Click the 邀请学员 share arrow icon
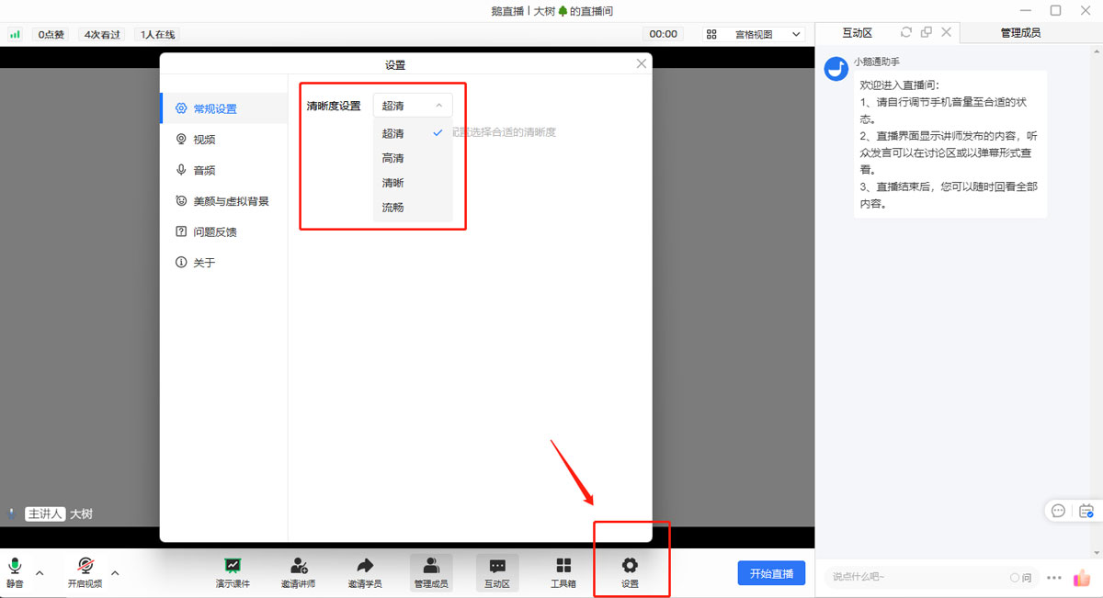Image resolution: width=1103 pixels, height=598 pixels. (365, 566)
